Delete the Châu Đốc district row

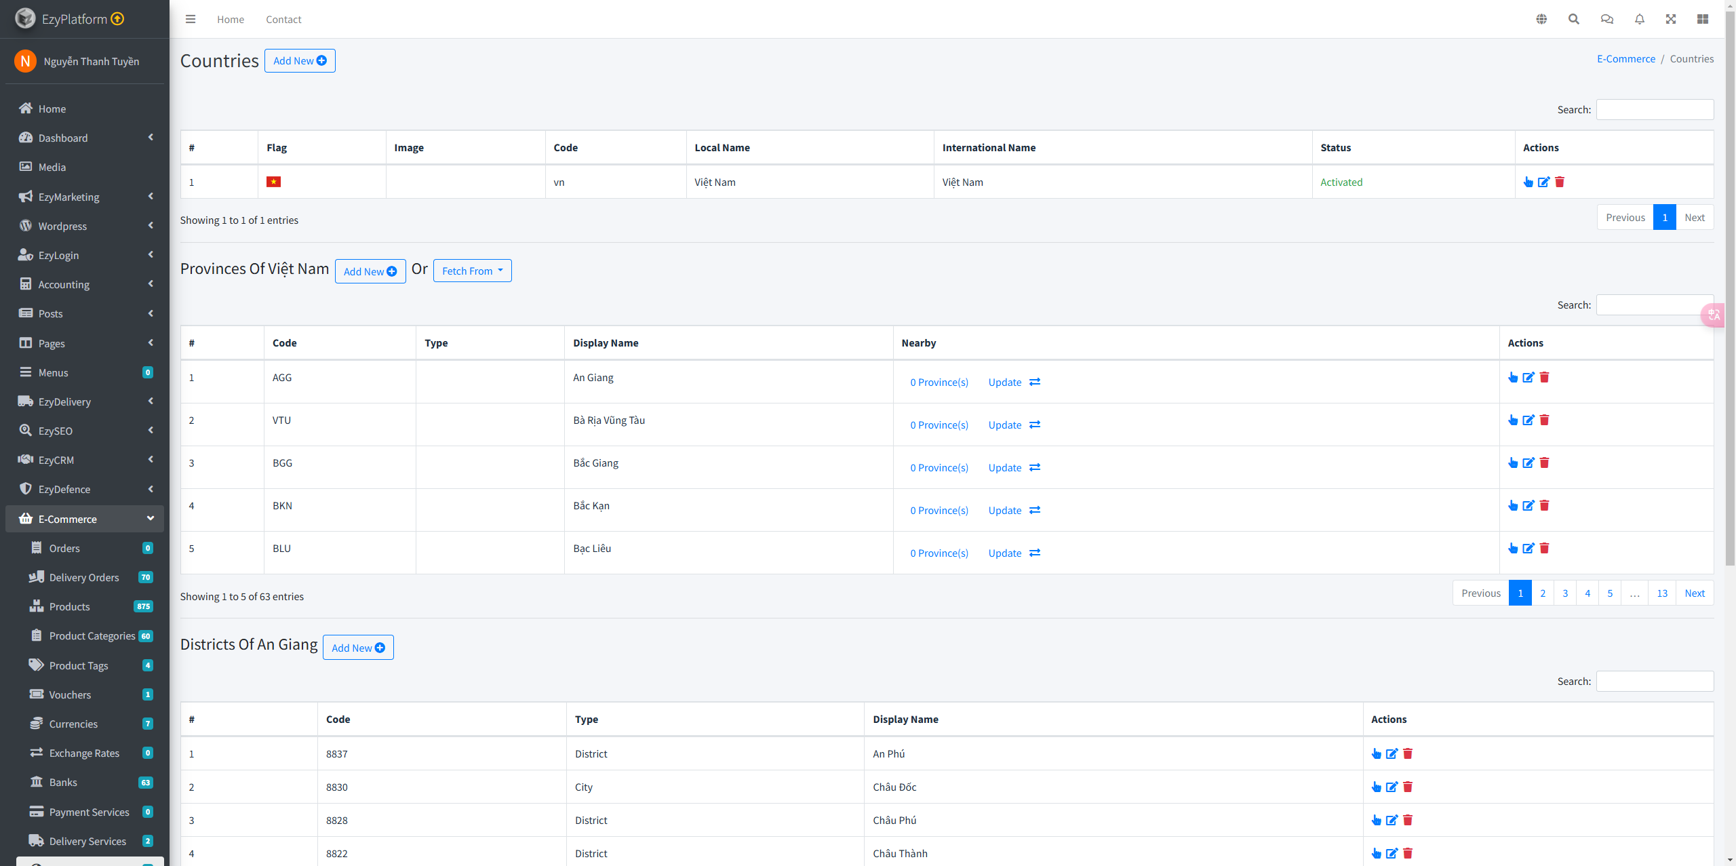tap(1408, 787)
